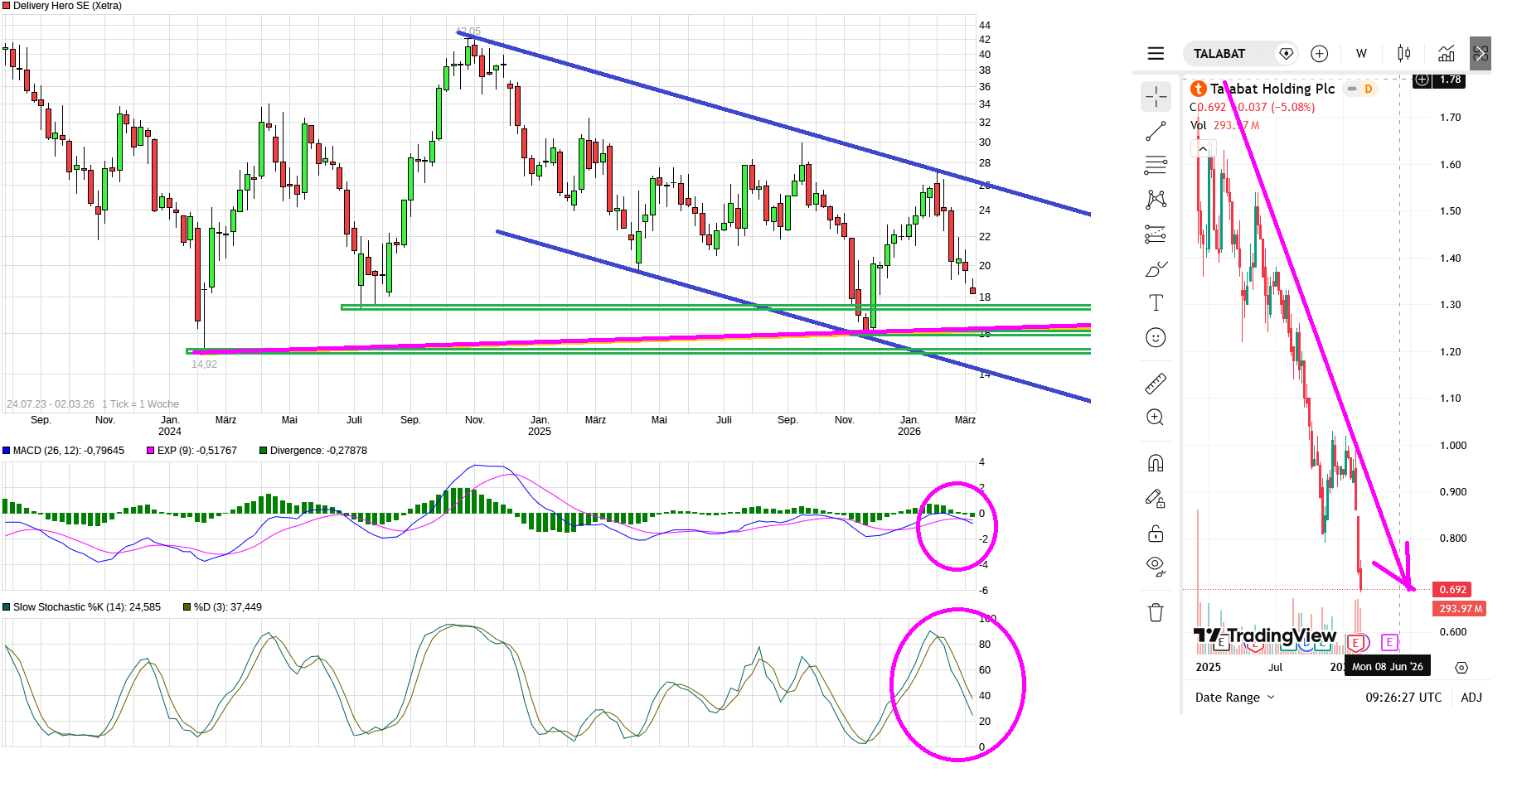The height and width of the screenshot is (797, 1517).
Task: Select the crosshair cursor tool
Action: point(1156,97)
